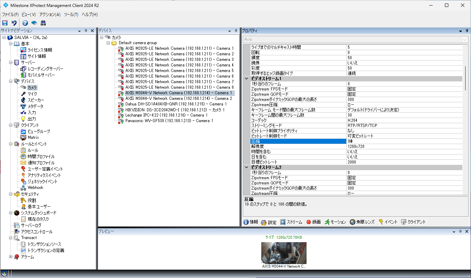The image size is (471, 278).
Task: Collapse ビデオストリーム1 property section
Action: pyautogui.click(x=247, y=79)
